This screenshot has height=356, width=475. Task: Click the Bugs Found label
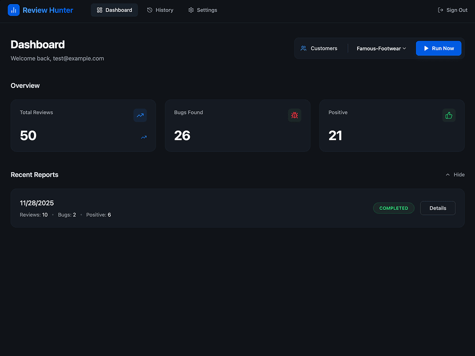tap(188, 113)
